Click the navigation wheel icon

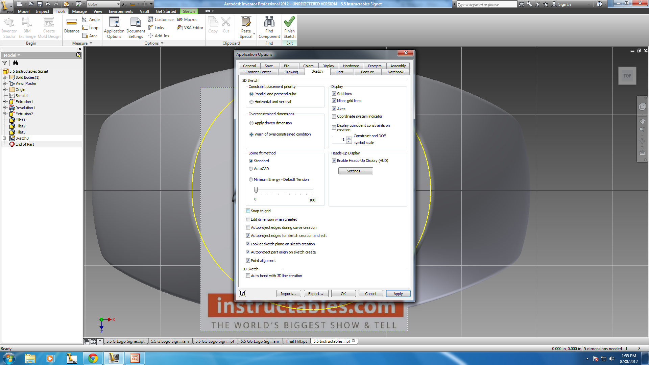(x=642, y=107)
